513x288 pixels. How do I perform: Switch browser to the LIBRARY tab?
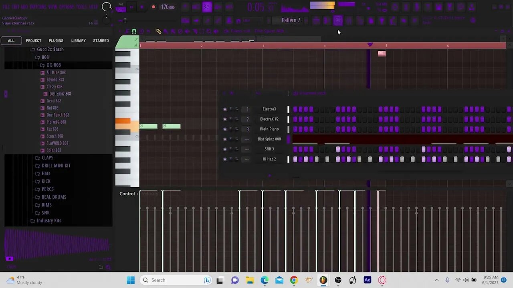click(x=79, y=40)
